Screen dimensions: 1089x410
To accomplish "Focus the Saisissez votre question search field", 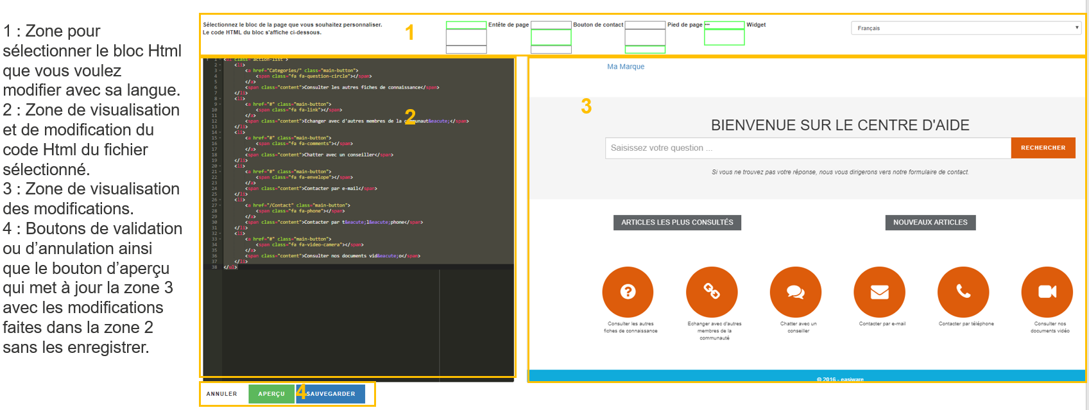I will click(x=807, y=148).
